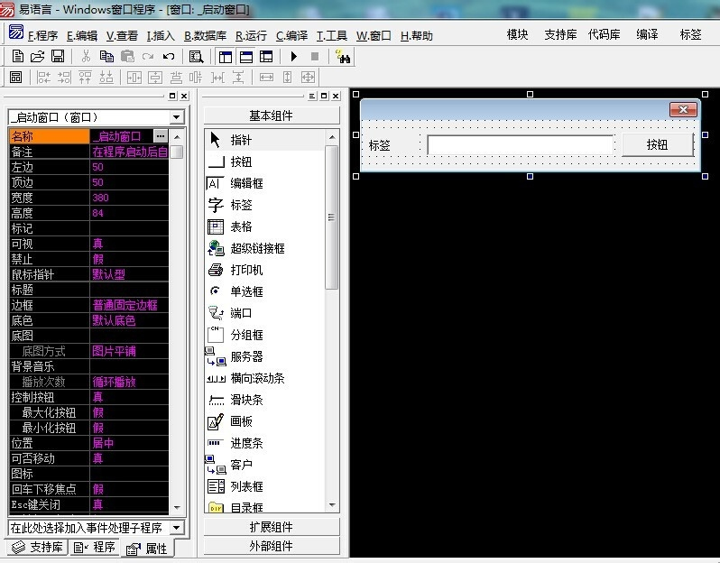Open the C.编译 menu
The image size is (720, 563).
291,35
